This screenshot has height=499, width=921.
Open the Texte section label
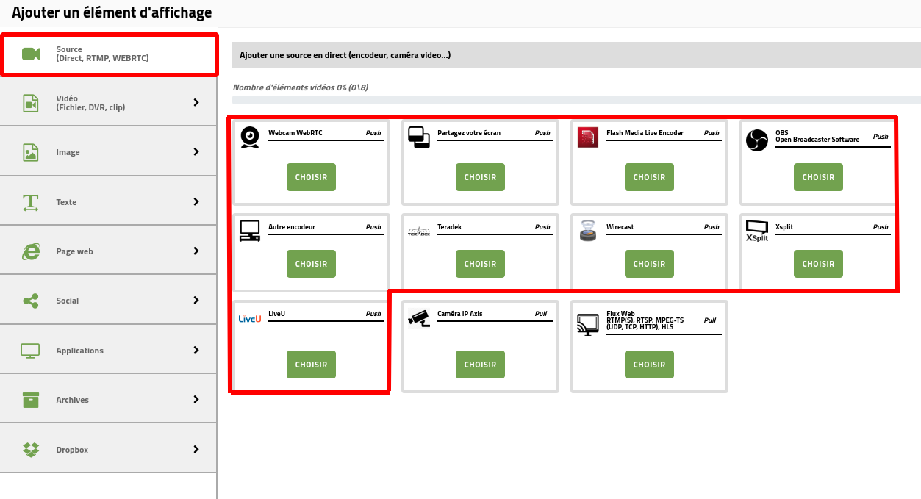tap(66, 202)
